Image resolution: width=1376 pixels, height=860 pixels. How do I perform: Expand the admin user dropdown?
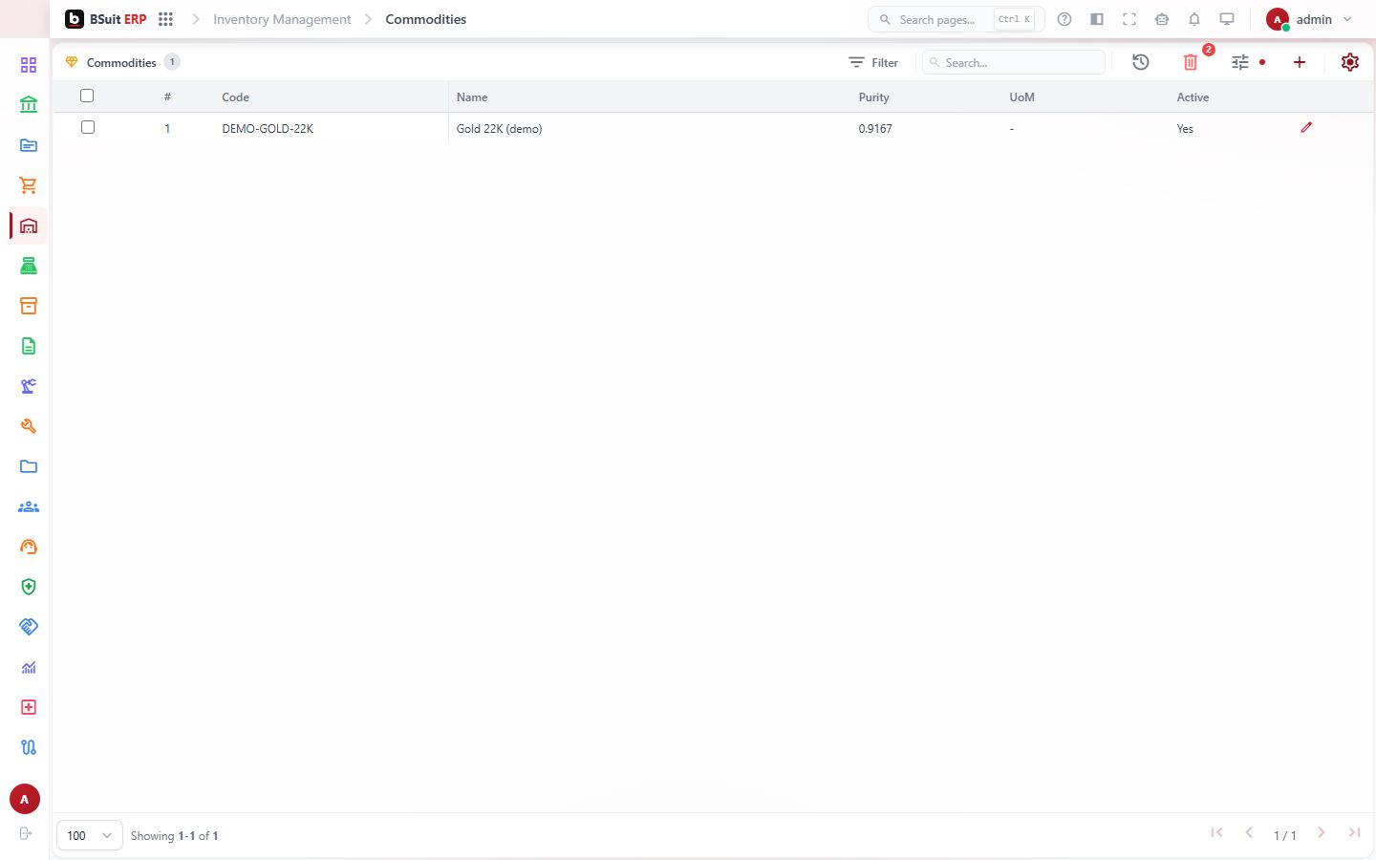point(1309,19)
